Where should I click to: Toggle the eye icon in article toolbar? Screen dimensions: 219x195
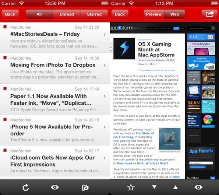[x=198, y=187]
